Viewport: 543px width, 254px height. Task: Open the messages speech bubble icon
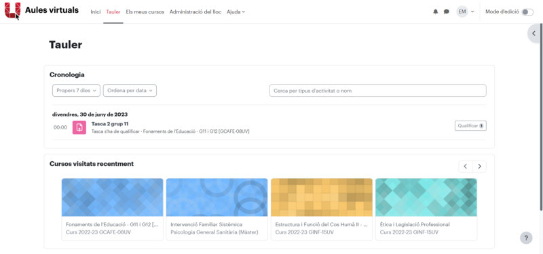pyautogui.click(x=447, y=12)
